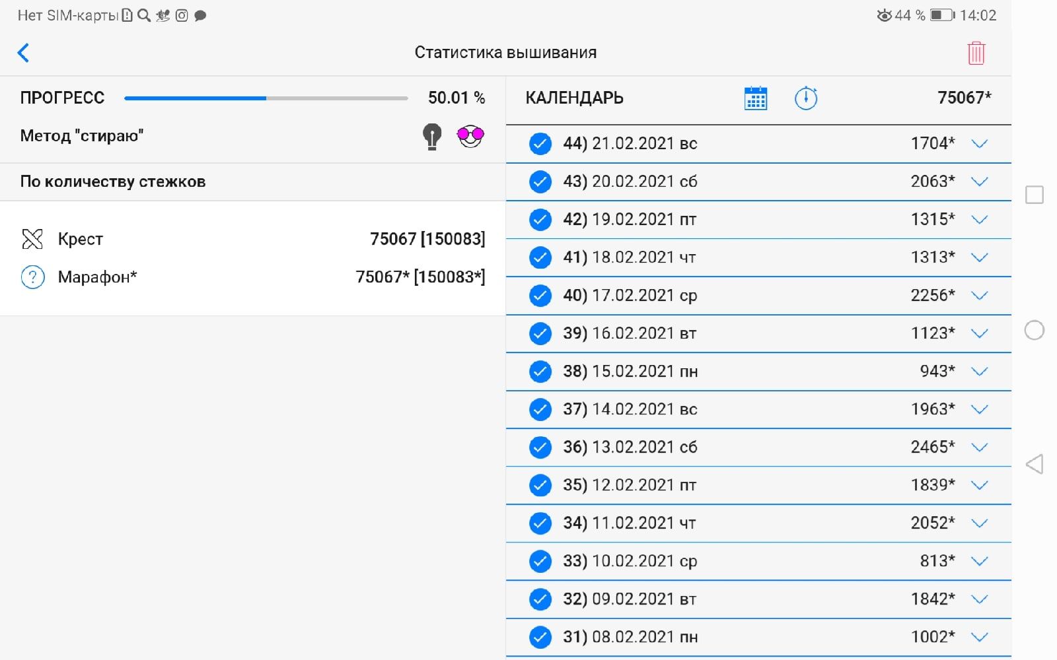Click the progress bar at 50.01 %

pyautogui.click(x=266, y=98)
